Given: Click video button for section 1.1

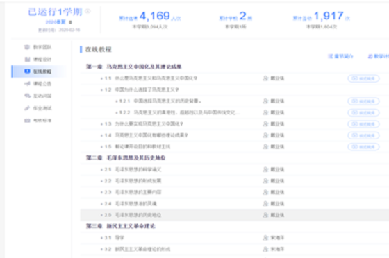Looking at the screenshot, I should [x=363, y=78].
